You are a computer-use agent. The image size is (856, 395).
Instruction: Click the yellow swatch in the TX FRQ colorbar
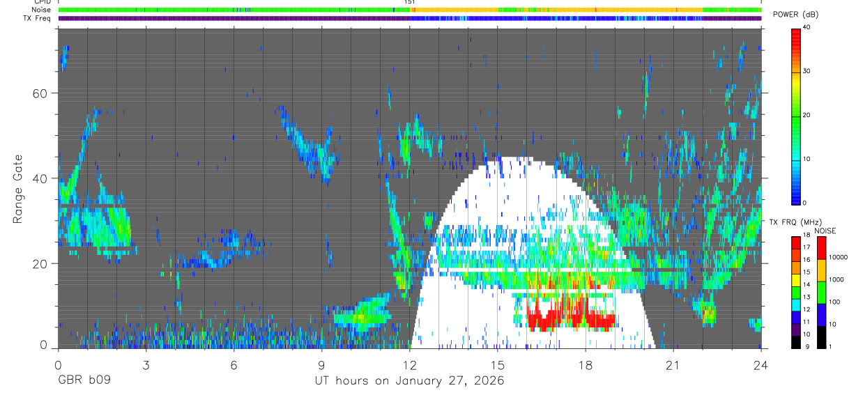tap(795, 279)
